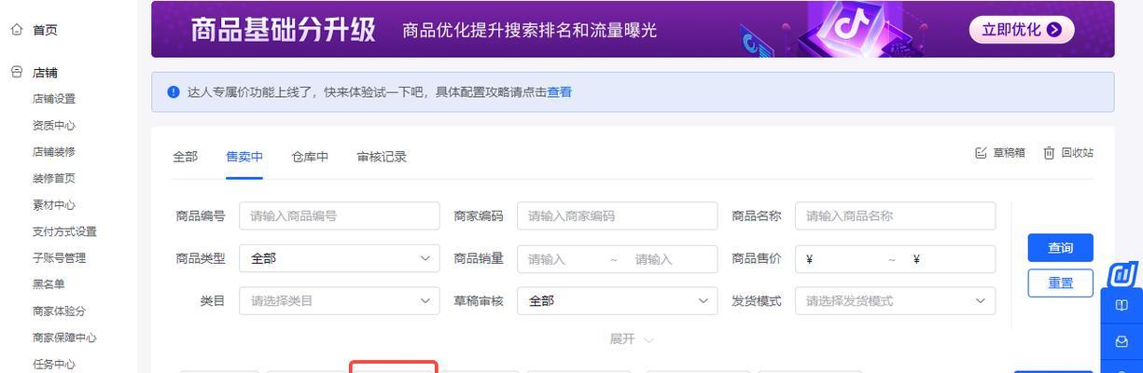Click the 店铺 store section icon
Viewport: 1143px width, 373px height.
coord(16,72)
